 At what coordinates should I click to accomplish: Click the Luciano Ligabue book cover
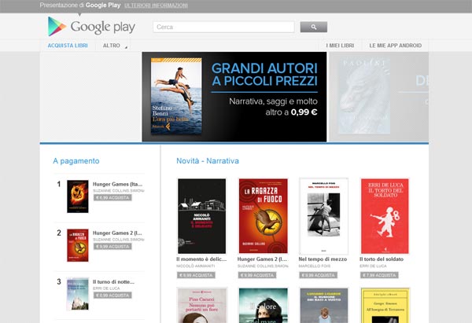324,305
